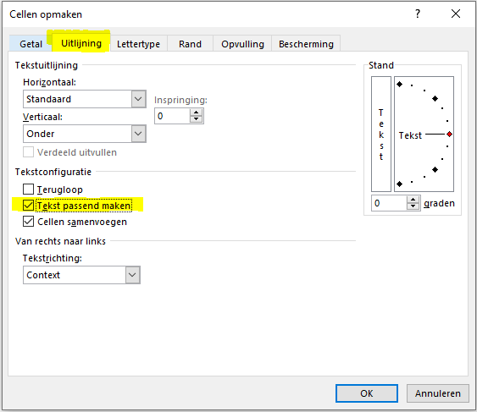This screenshot has height=412, width=477.
Task: Click the red diamond orientation marker
Action: point(449,134)
